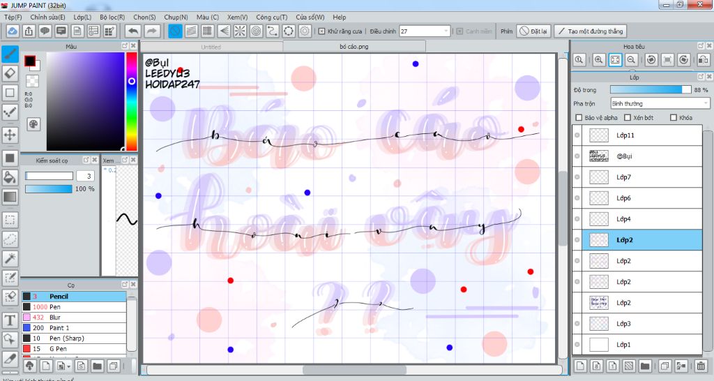Select the Text tool
This screenshot has width=714, height=381.
[x=10, y=320]
